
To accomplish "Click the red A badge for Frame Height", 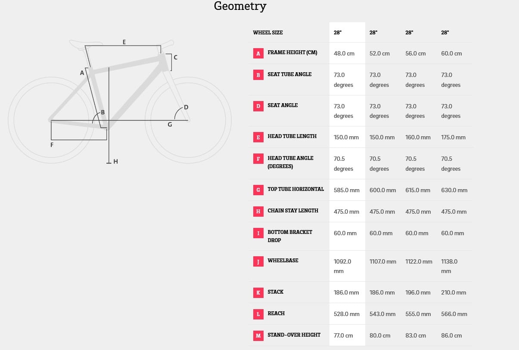I will point(258,53).
